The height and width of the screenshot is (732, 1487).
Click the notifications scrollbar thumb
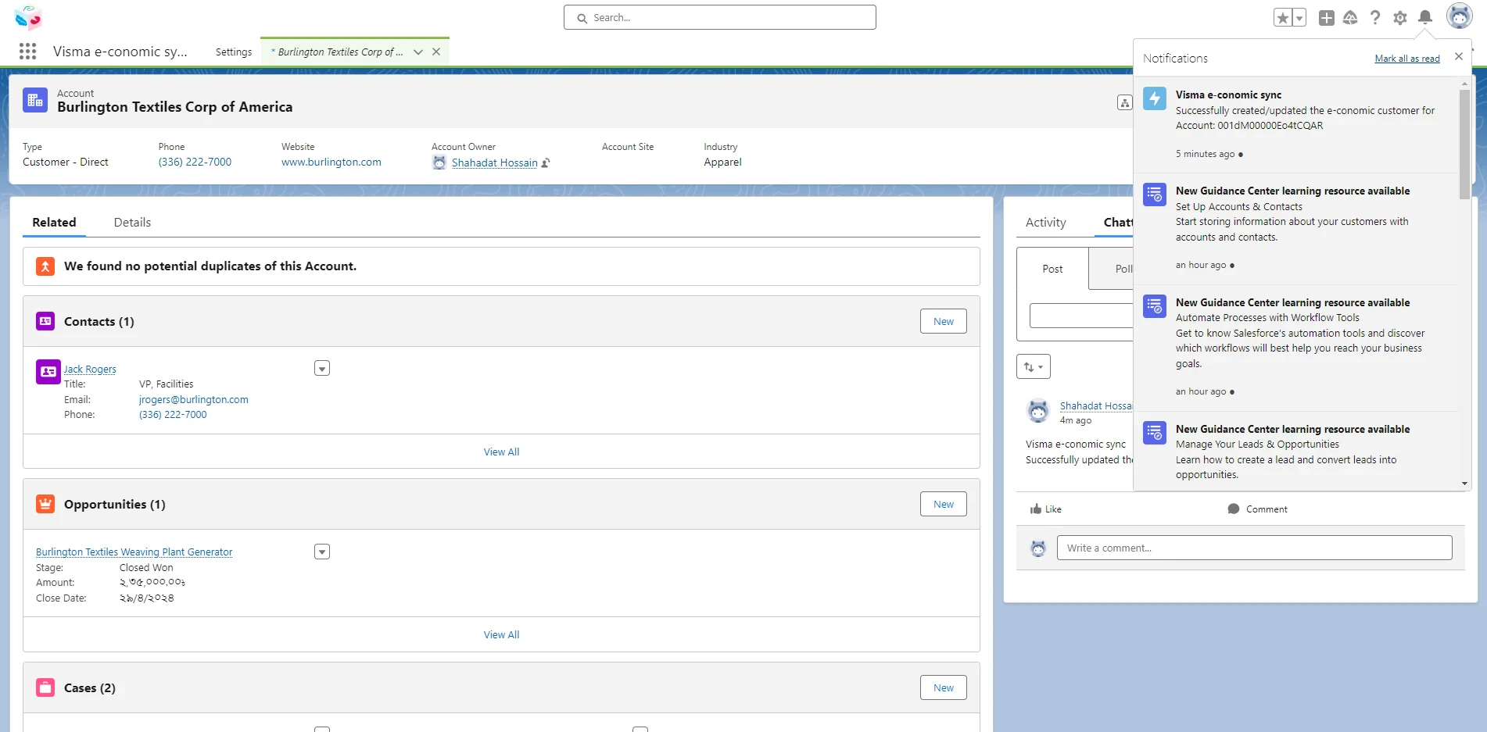coord(1464,145)
